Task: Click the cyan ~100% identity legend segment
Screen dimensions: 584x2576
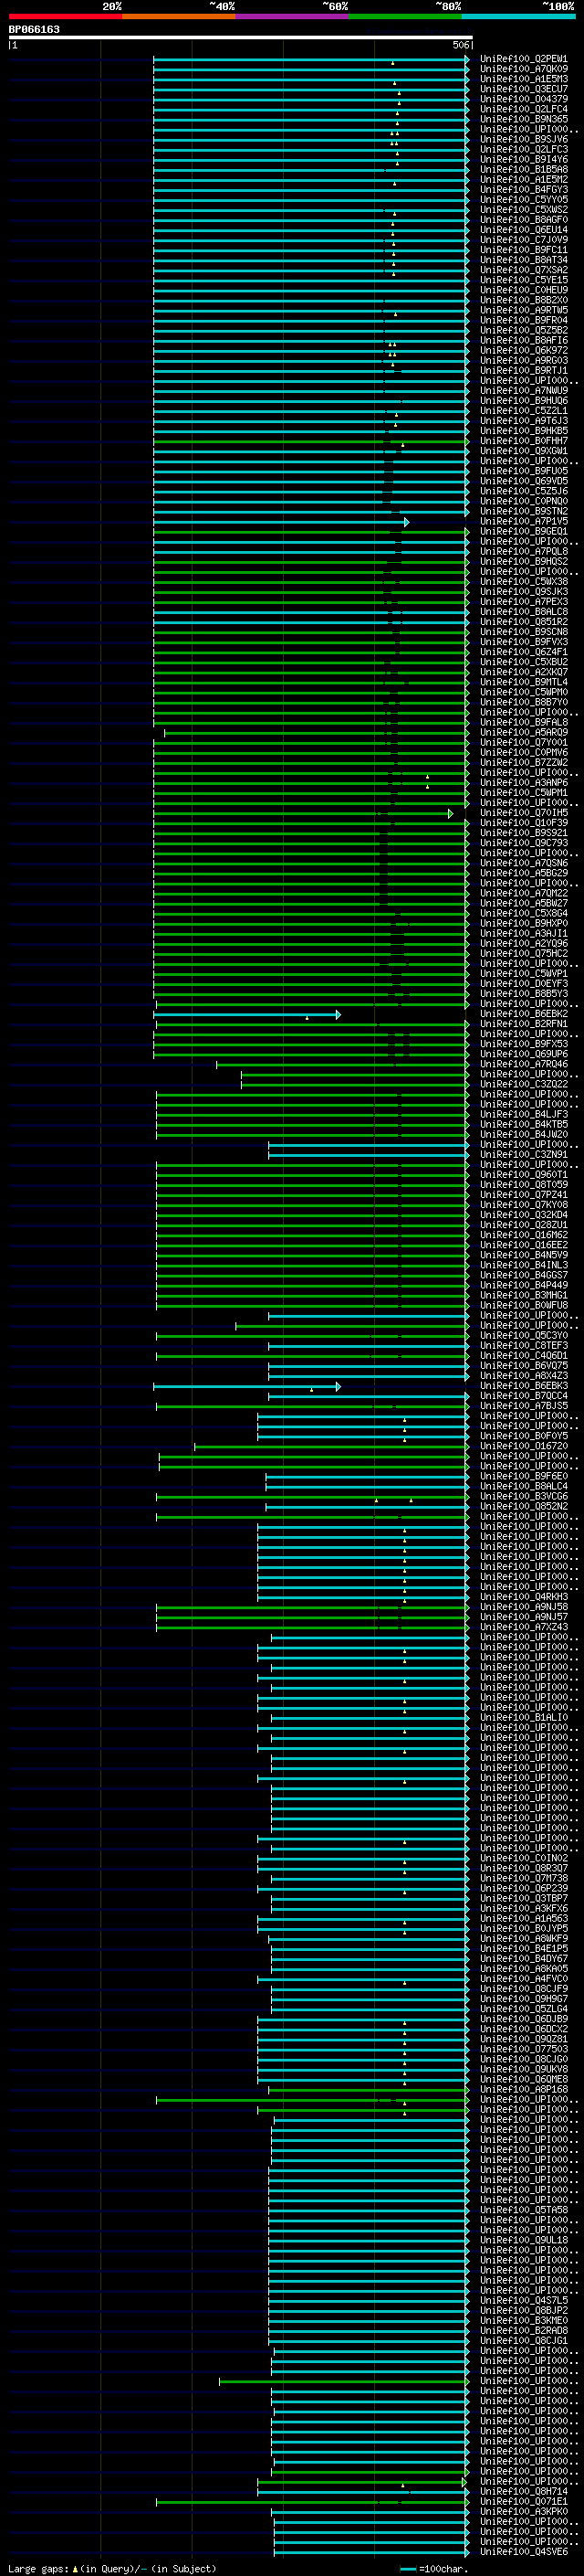Action: (518, 16)
